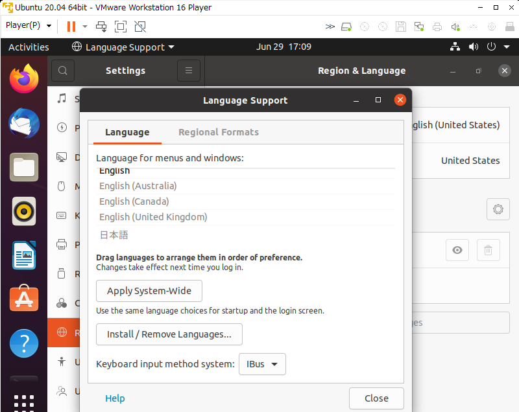Select the Printers sidebar icon
Viewport: 519px width, 412px height.
point(62,244)
